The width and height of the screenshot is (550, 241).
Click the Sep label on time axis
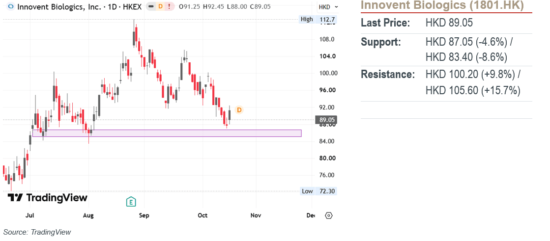(x=144, y=215)
